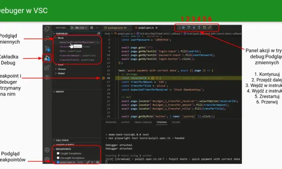
Task: Open the OUTPUT panel tab
Action: pyautogui.click(x=125, y=122)
